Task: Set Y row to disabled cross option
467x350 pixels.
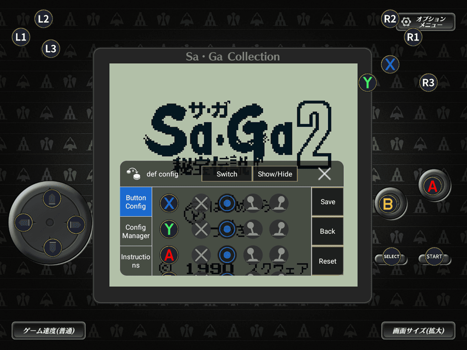Action: pos(201,229)
